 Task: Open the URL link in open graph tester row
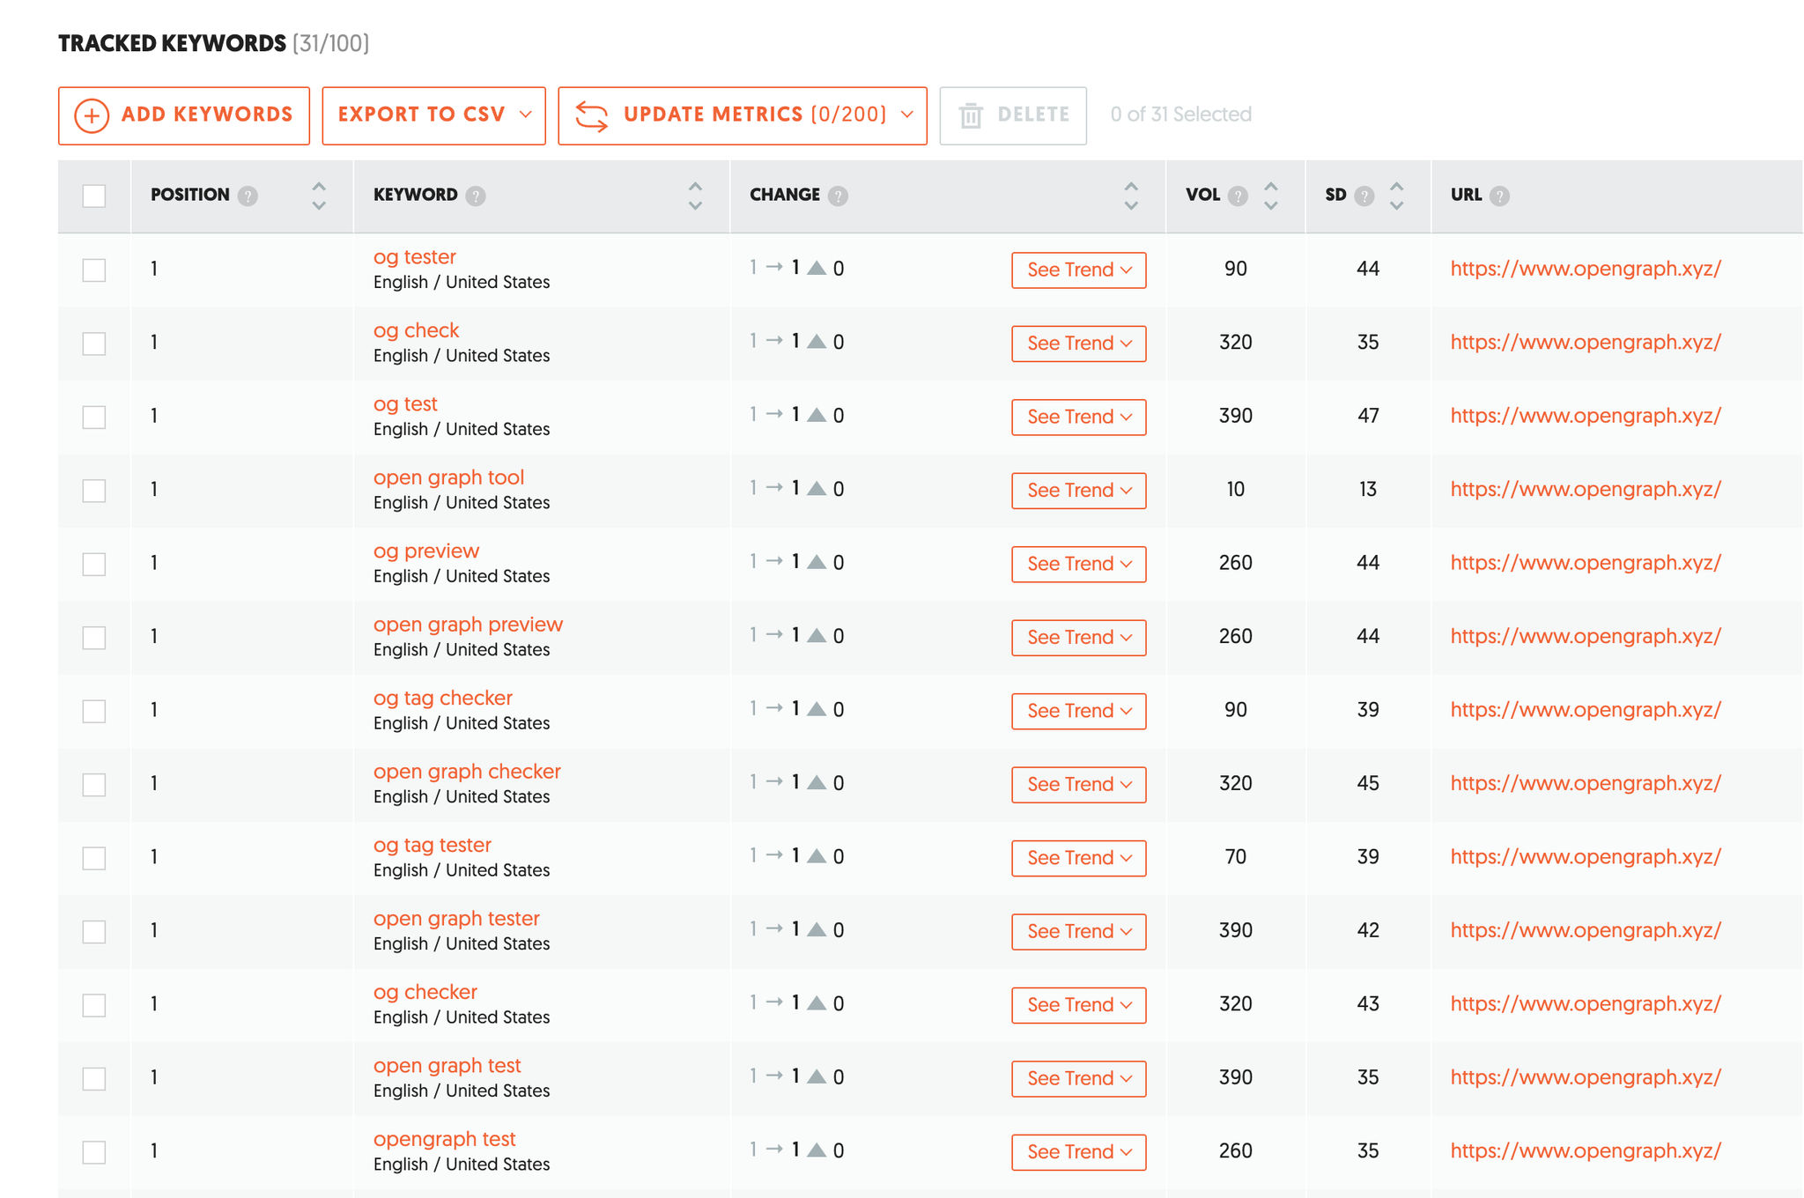[1586, 930]
